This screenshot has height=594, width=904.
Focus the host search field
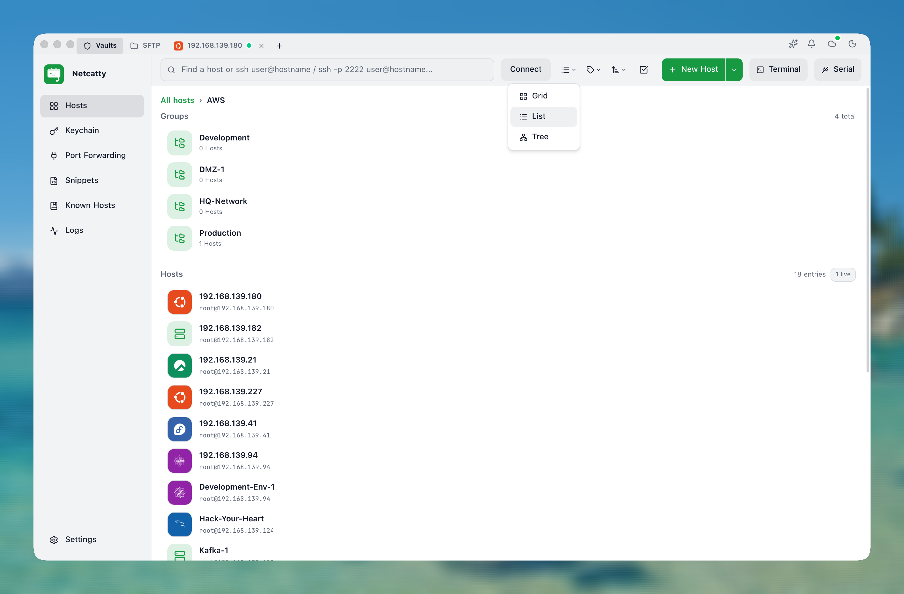(327, 69)
